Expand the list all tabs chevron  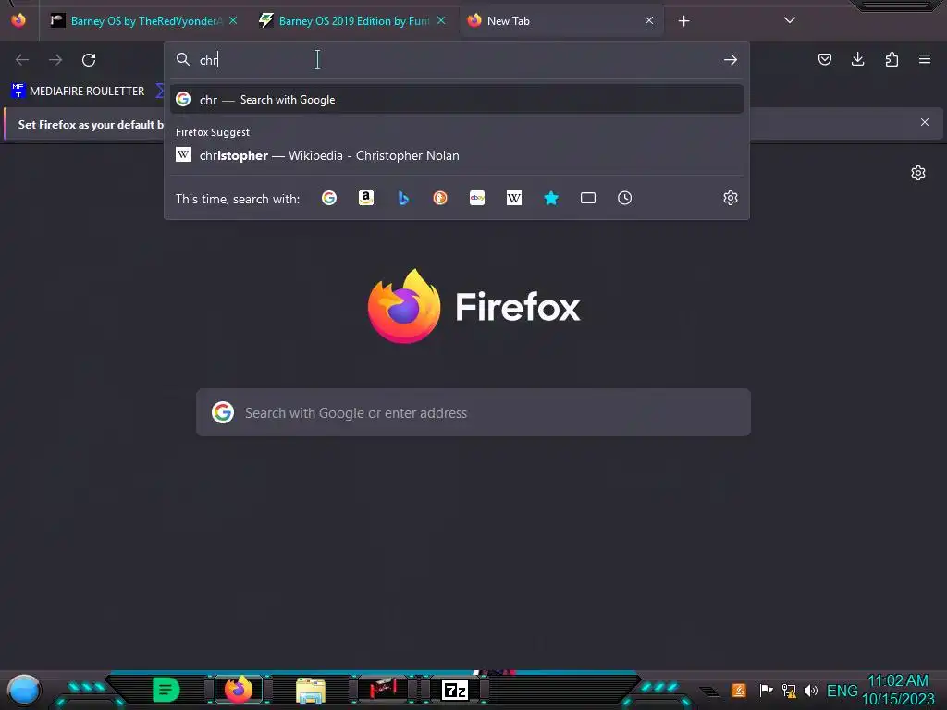tap(790, 20)
